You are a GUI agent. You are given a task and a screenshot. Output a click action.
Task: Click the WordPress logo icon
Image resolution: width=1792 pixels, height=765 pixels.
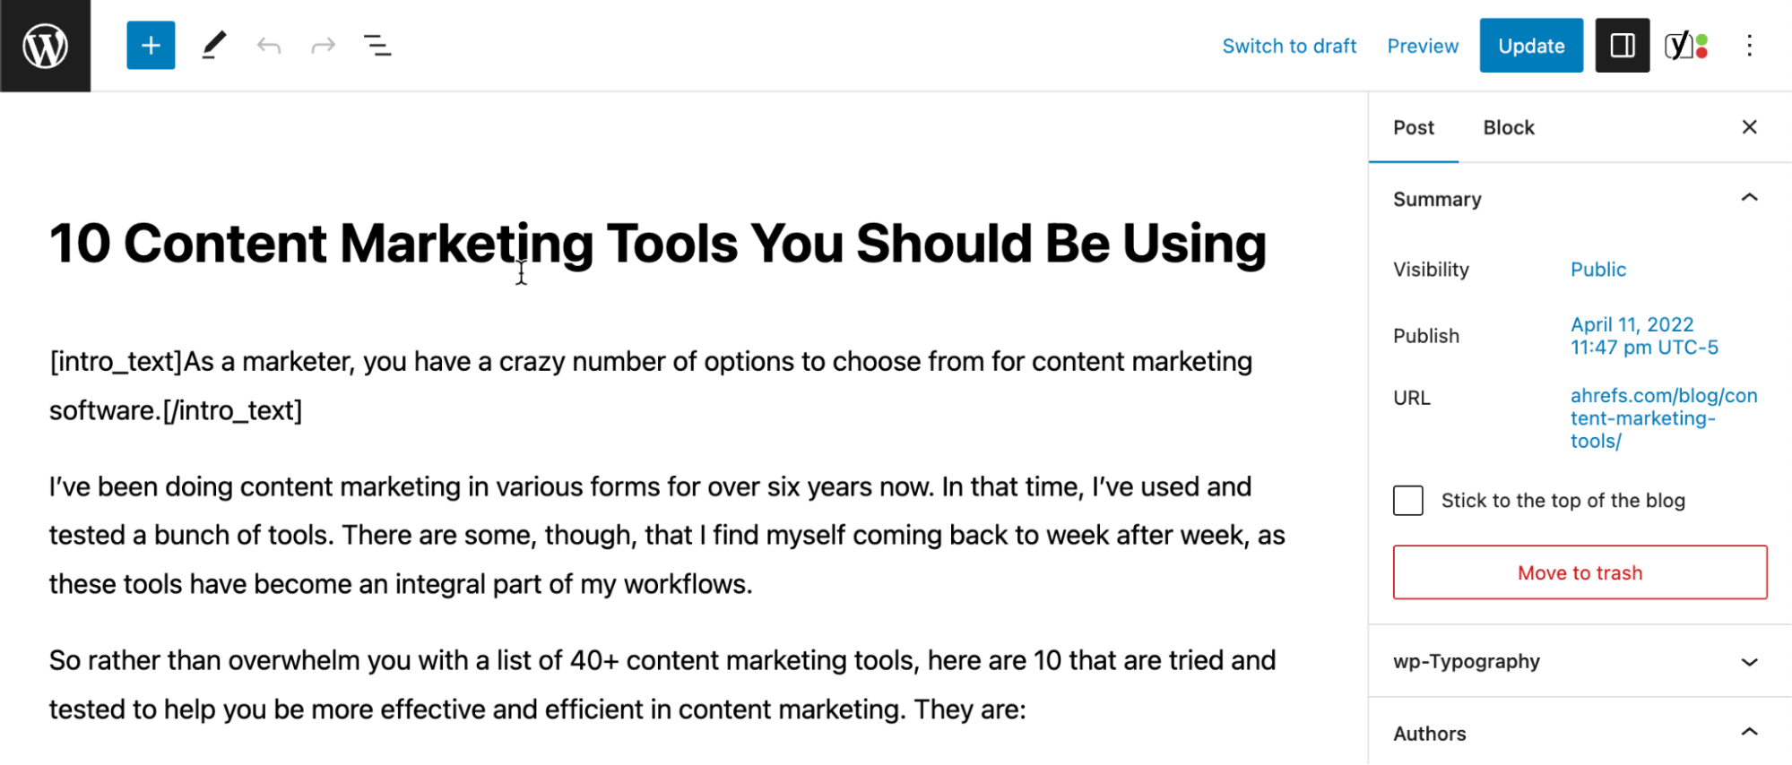(x=45, y=46)
